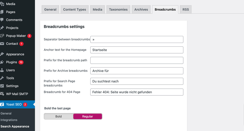Set last page to Bold
244x131 pixels.
point(59,116)
